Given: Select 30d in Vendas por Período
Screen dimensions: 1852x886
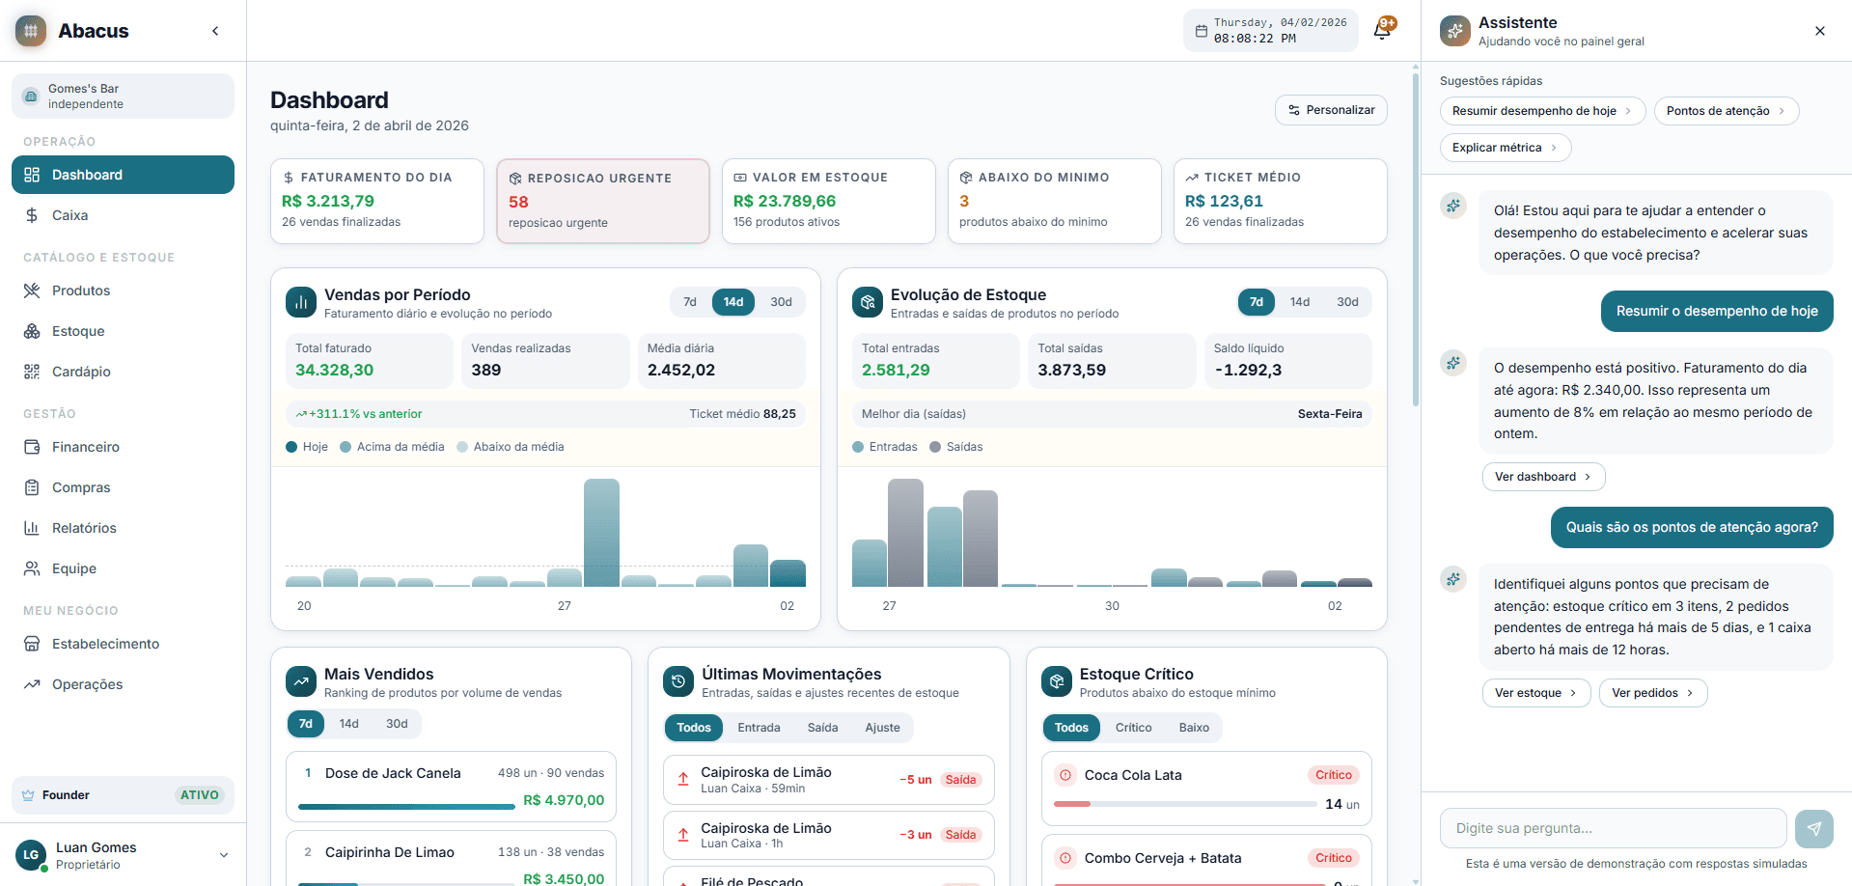Looking at the screenshot, I should [782, 302].
